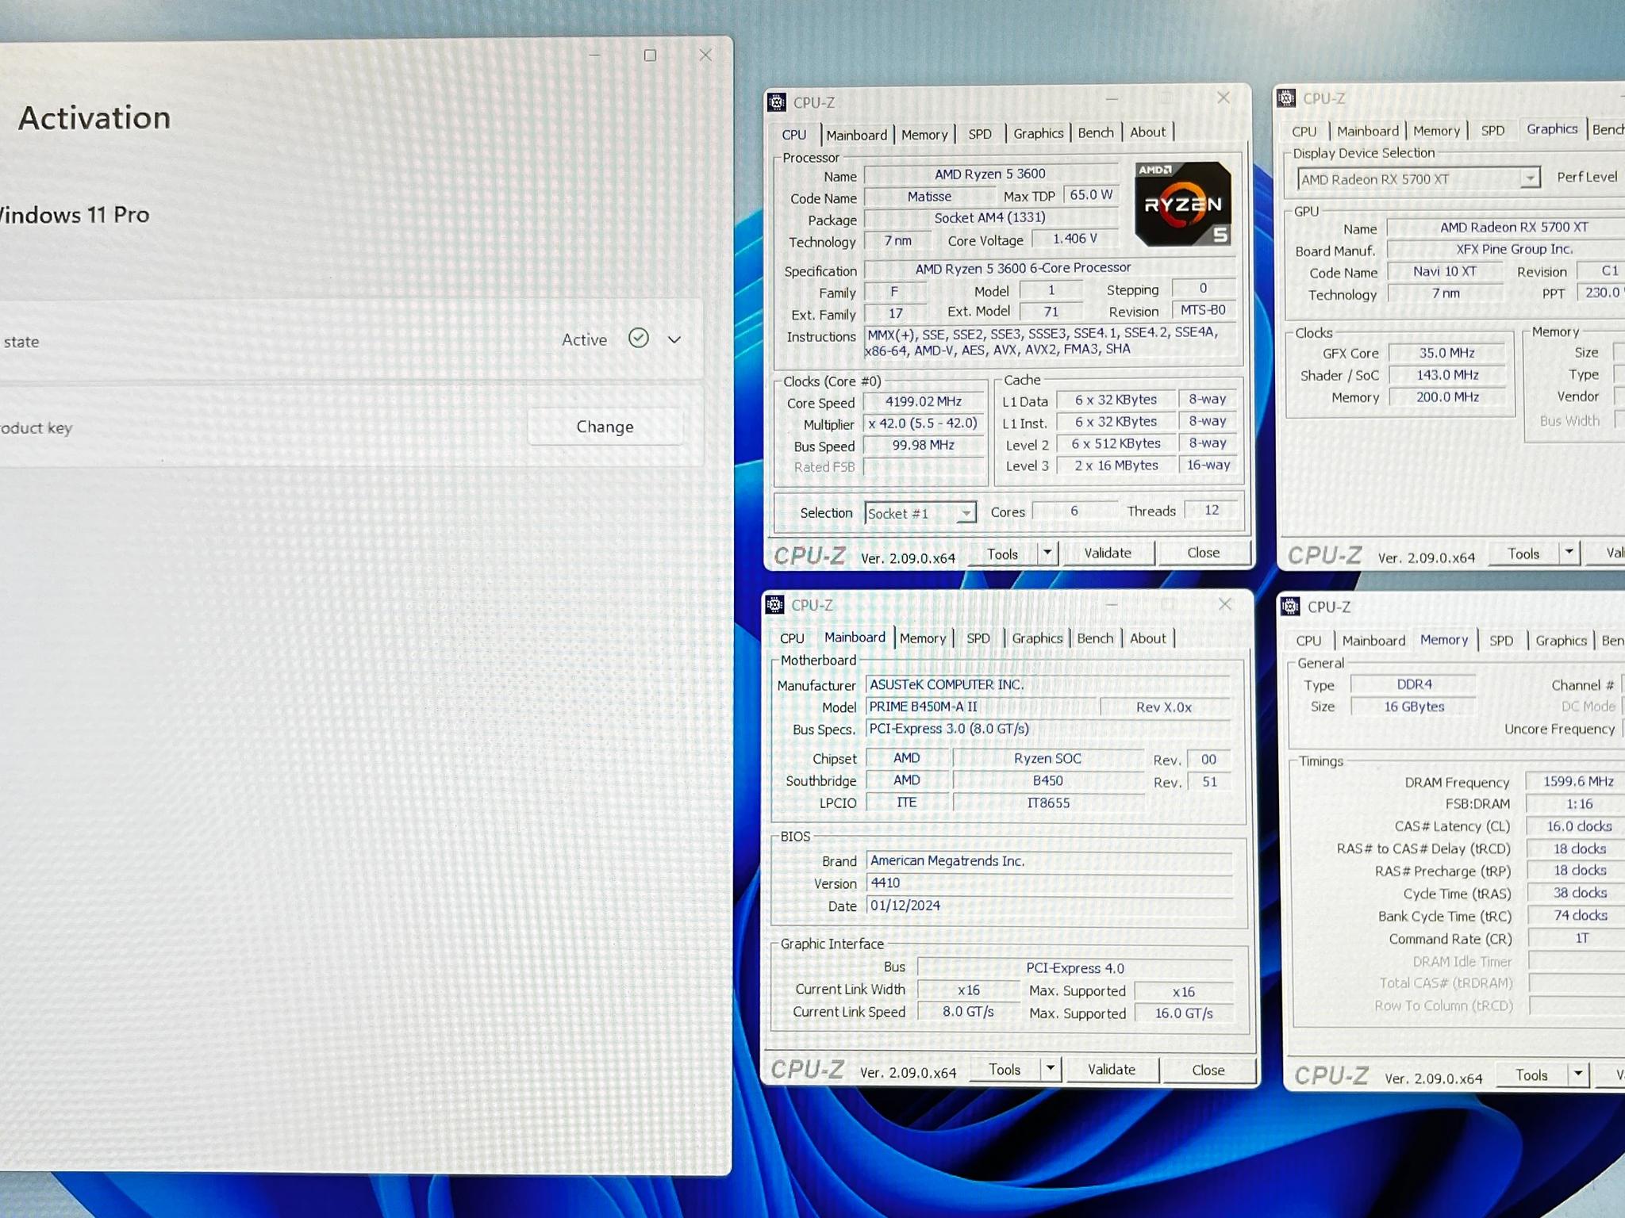Switch to SPD tab in the top-left CPU-Z window
Viewport: 1625px width, 1218px height.
pos(980,134)
